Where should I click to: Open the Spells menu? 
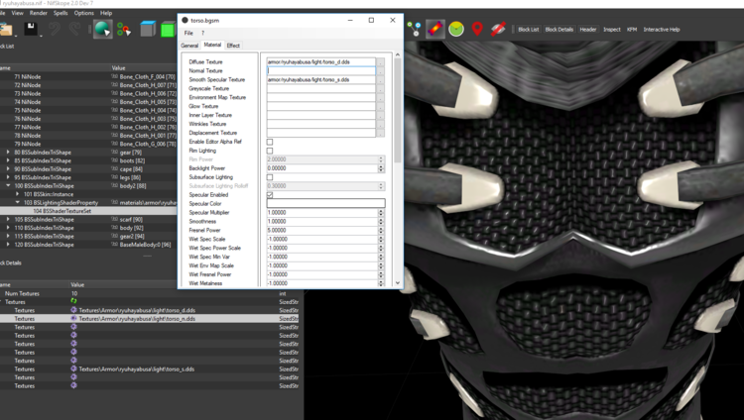pyautogui.click(x=61, y=13)
